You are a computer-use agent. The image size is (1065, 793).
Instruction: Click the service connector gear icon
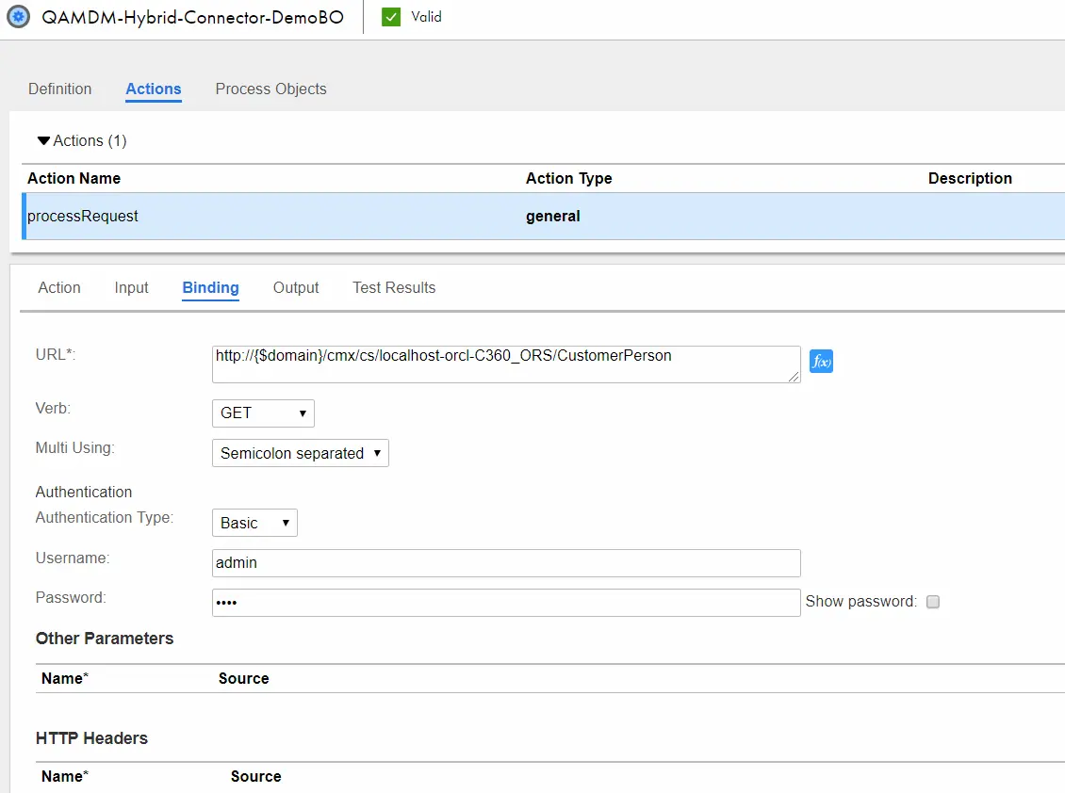point(18,16)
